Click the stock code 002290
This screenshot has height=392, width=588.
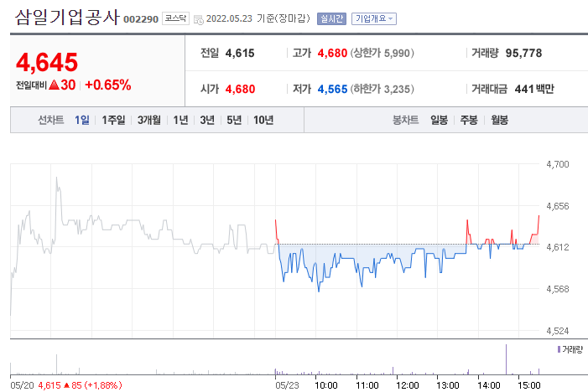[x=141, y=19]
